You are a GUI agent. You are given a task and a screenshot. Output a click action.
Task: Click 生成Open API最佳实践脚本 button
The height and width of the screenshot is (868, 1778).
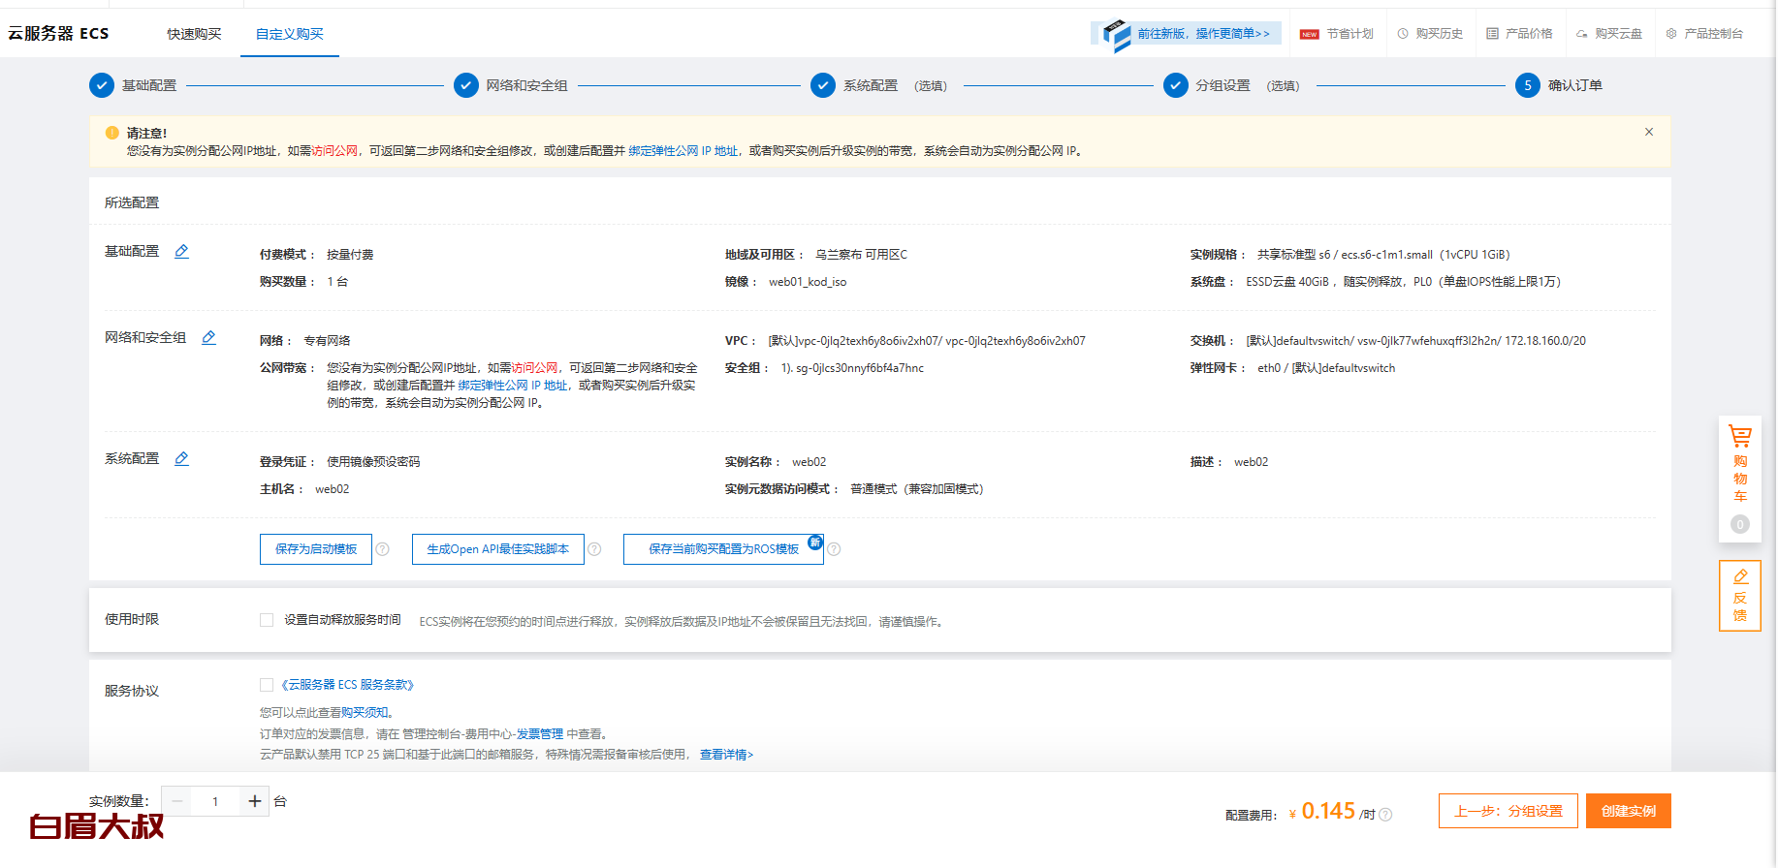tap(498, 549)
